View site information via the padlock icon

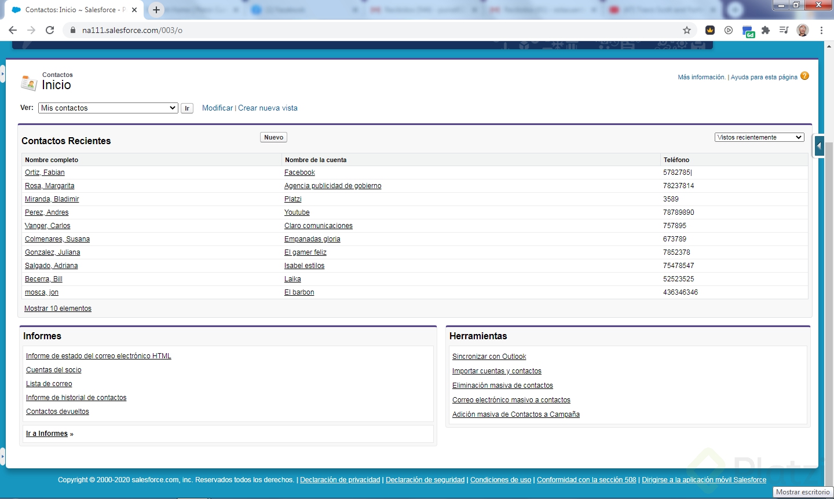click(72, 30)
